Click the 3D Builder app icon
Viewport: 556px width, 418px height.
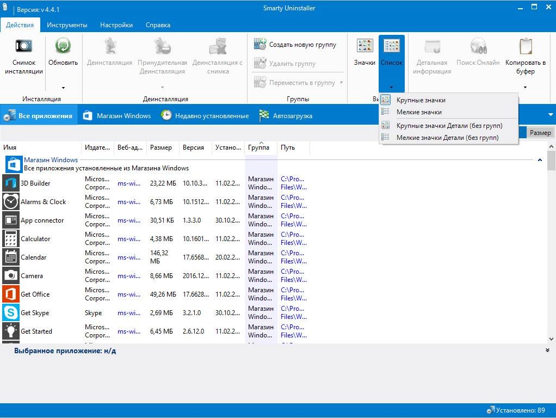(x=11, y=183)
